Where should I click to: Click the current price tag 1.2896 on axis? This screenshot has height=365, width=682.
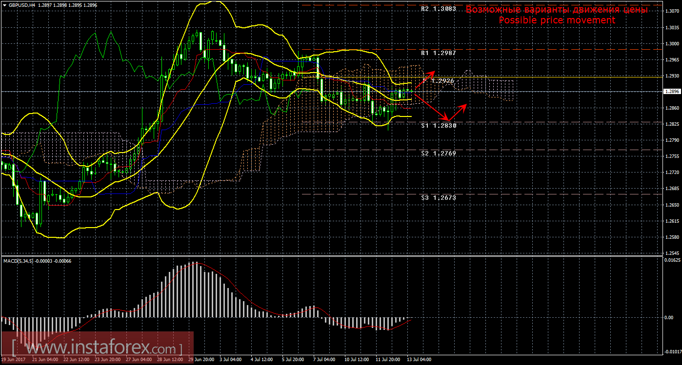(671, 91)
